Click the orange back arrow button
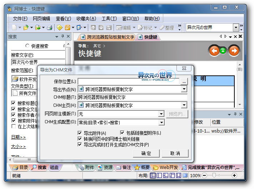 214,51
